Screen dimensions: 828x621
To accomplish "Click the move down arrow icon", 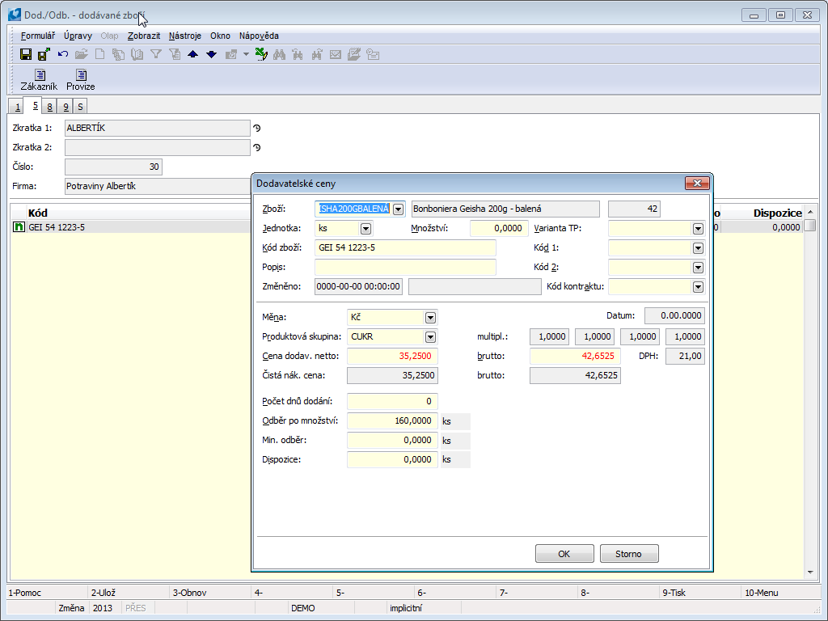I will pyautogui.click(x=211, y=54).
